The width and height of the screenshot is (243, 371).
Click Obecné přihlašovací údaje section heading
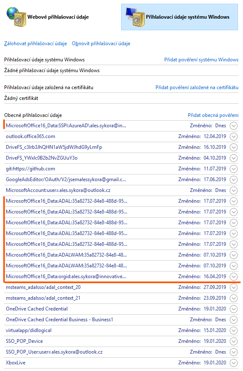click(33, 115)
